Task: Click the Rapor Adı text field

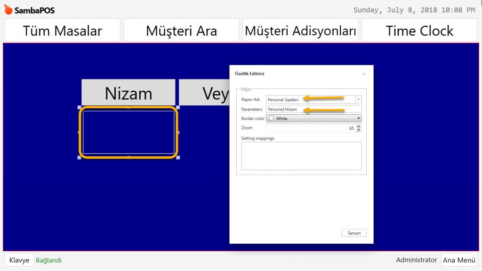Action: pos(311,100)
